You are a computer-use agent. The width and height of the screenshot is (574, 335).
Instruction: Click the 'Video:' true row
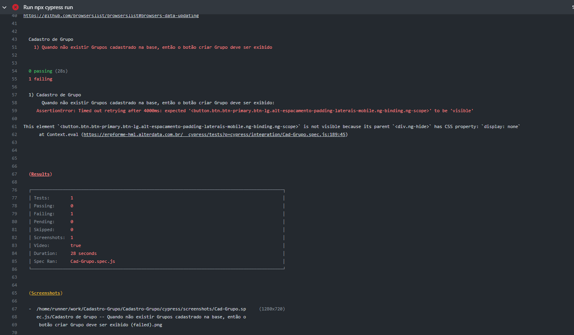coord(157,245)
